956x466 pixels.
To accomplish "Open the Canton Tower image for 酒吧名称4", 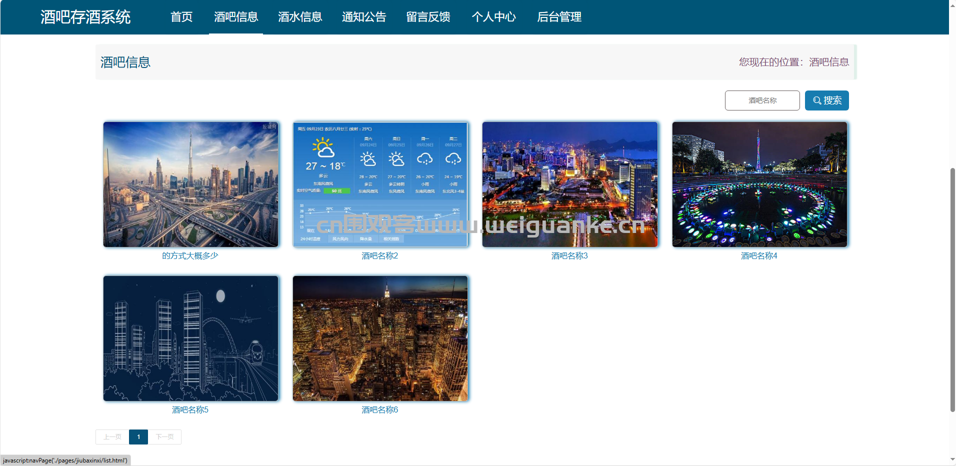I will [x=760, y=184].
